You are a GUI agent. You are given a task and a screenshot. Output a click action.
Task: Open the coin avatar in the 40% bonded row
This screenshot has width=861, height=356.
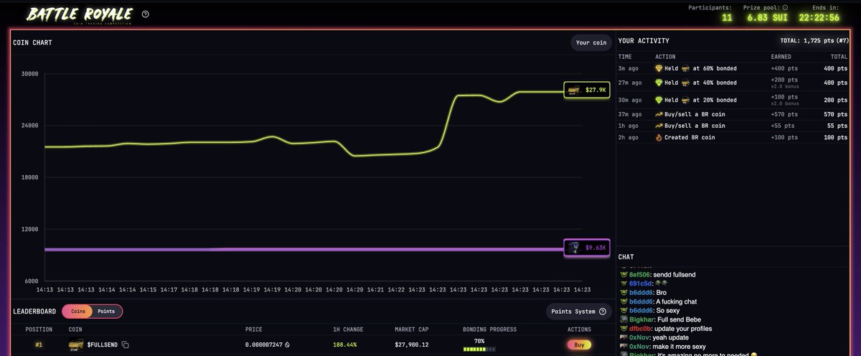pos(684,83)
